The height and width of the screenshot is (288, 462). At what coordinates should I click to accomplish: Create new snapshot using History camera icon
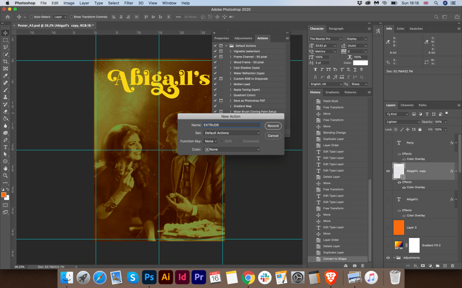(355, 265)
